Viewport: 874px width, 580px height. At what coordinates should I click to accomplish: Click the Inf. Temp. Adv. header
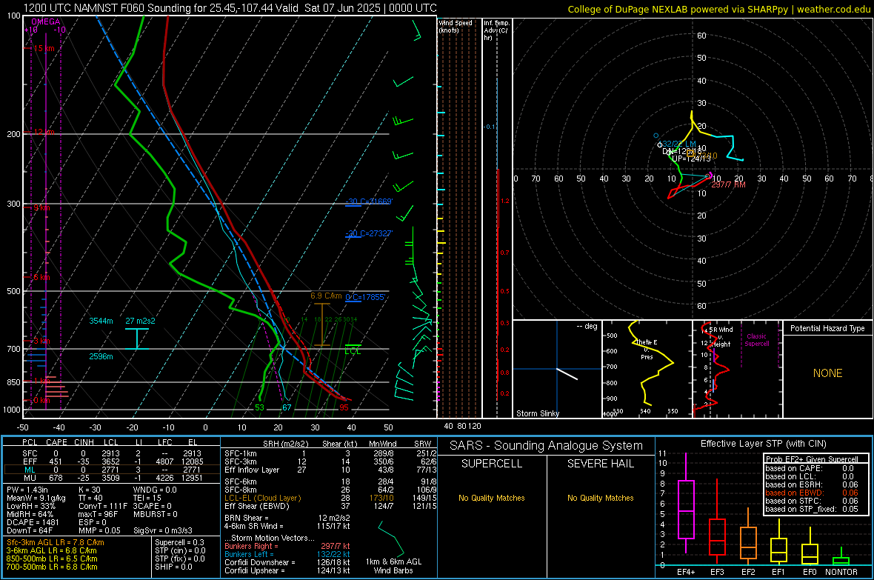(496, 30)
